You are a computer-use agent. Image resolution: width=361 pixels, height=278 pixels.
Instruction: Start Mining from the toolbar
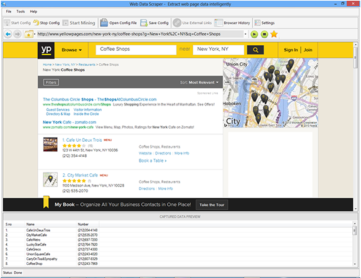(x=79, y=23)
